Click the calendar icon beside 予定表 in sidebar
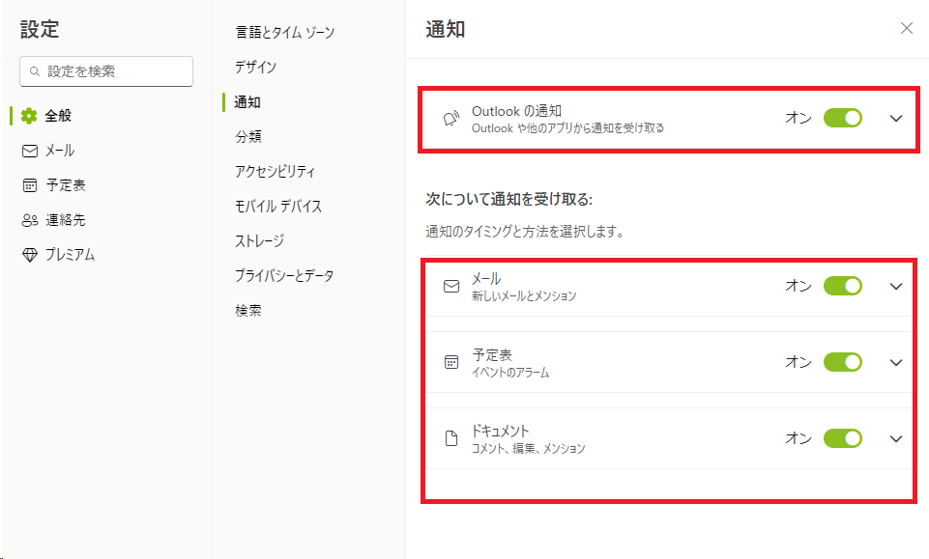929x559 pixels. coord(29,185)
